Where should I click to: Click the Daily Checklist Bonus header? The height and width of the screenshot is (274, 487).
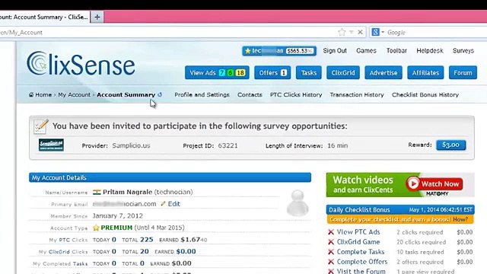click(x=400, y=210)
